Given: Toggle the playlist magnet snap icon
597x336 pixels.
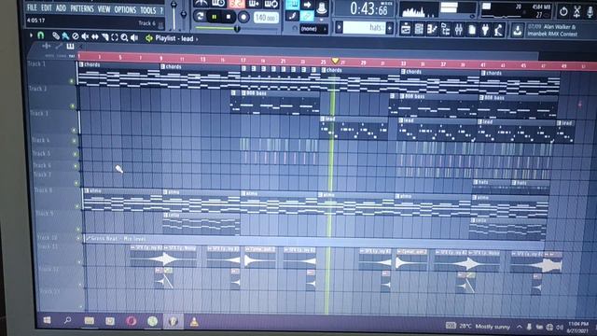Looking at the screenshot, I should (x=40, y=35).
